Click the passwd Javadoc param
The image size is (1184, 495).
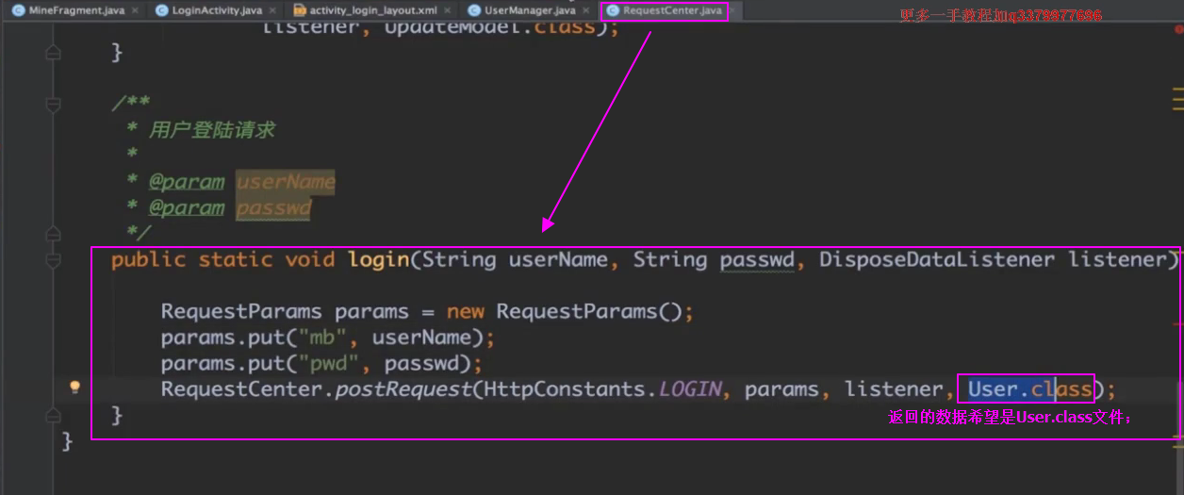[x=273, y=207]
